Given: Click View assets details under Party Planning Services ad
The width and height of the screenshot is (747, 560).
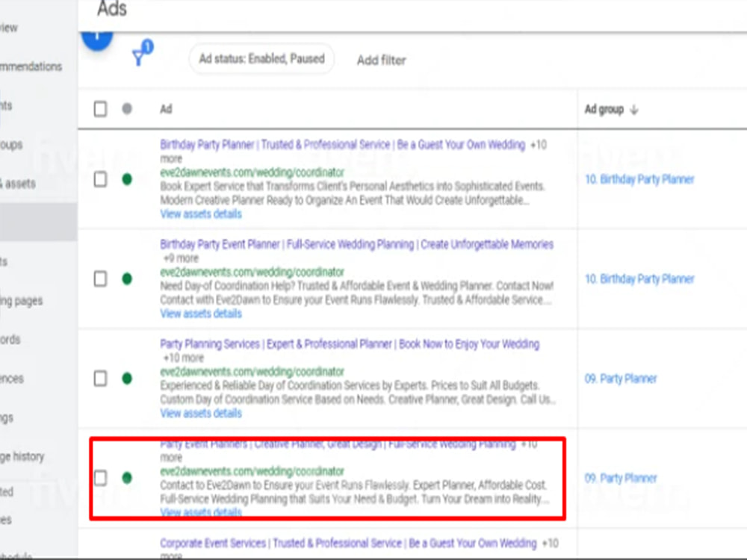Looking at the screenshot, I should coord(200,413).
